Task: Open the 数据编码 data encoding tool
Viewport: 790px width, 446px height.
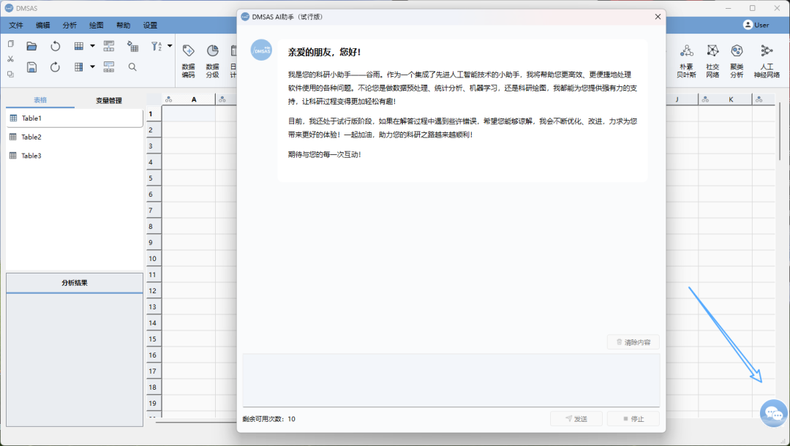Action: click(188, 59)
